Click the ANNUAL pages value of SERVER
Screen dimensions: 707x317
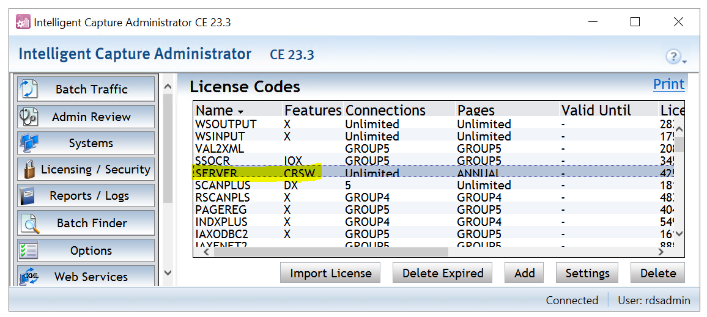[478, 173]
